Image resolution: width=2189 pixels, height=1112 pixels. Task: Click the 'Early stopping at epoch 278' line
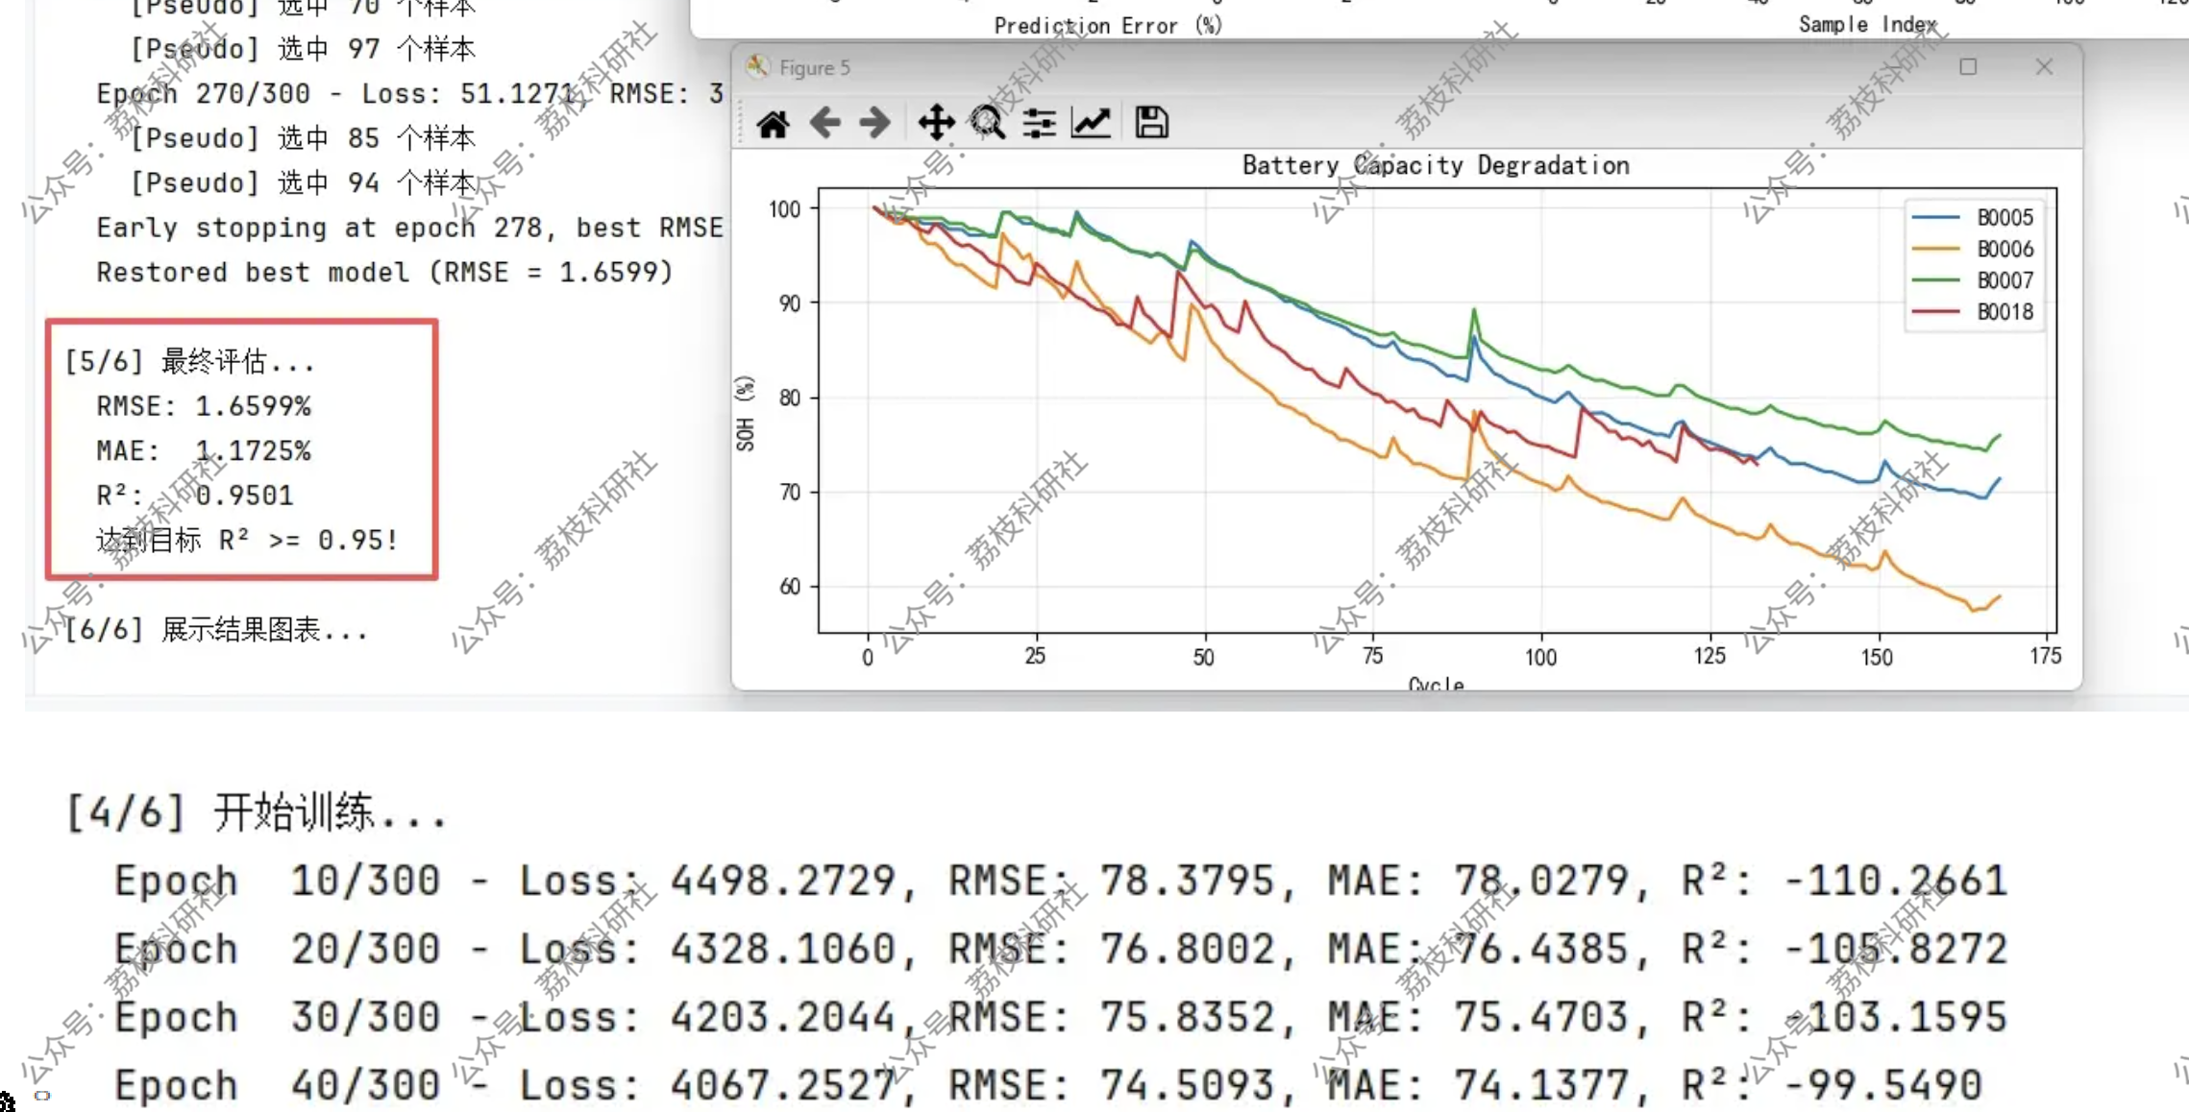pos(409,228)
